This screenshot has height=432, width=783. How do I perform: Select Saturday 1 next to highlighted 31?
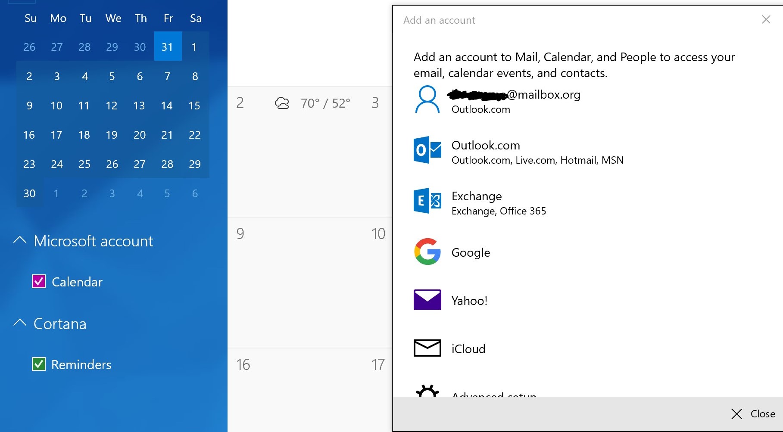tap(194, 47)
